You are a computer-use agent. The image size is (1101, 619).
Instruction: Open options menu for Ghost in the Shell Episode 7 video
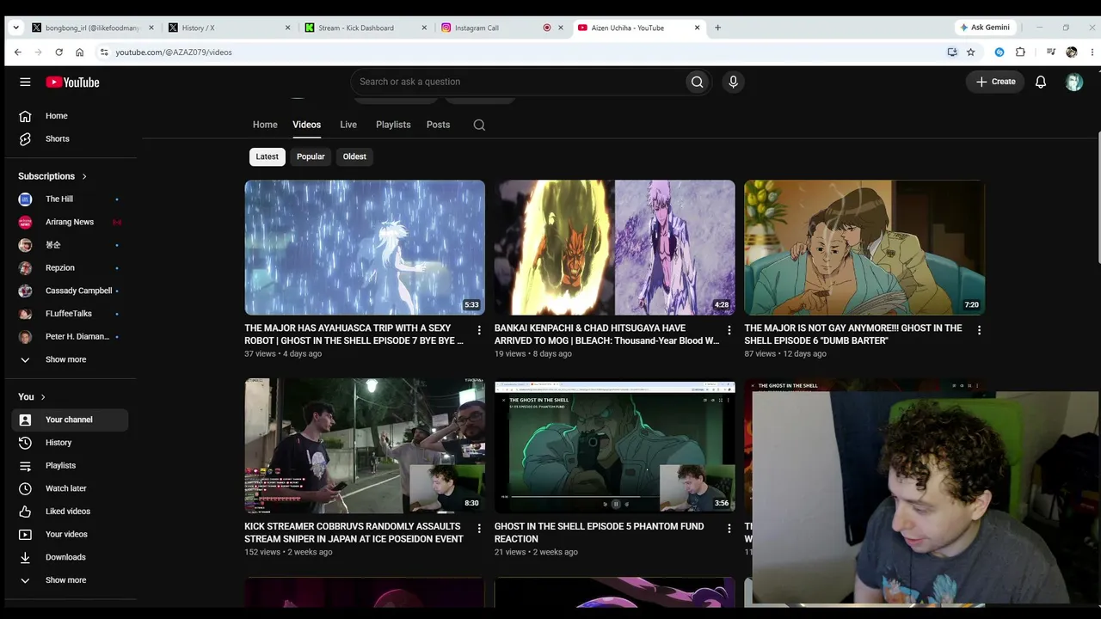click(479, 330)
